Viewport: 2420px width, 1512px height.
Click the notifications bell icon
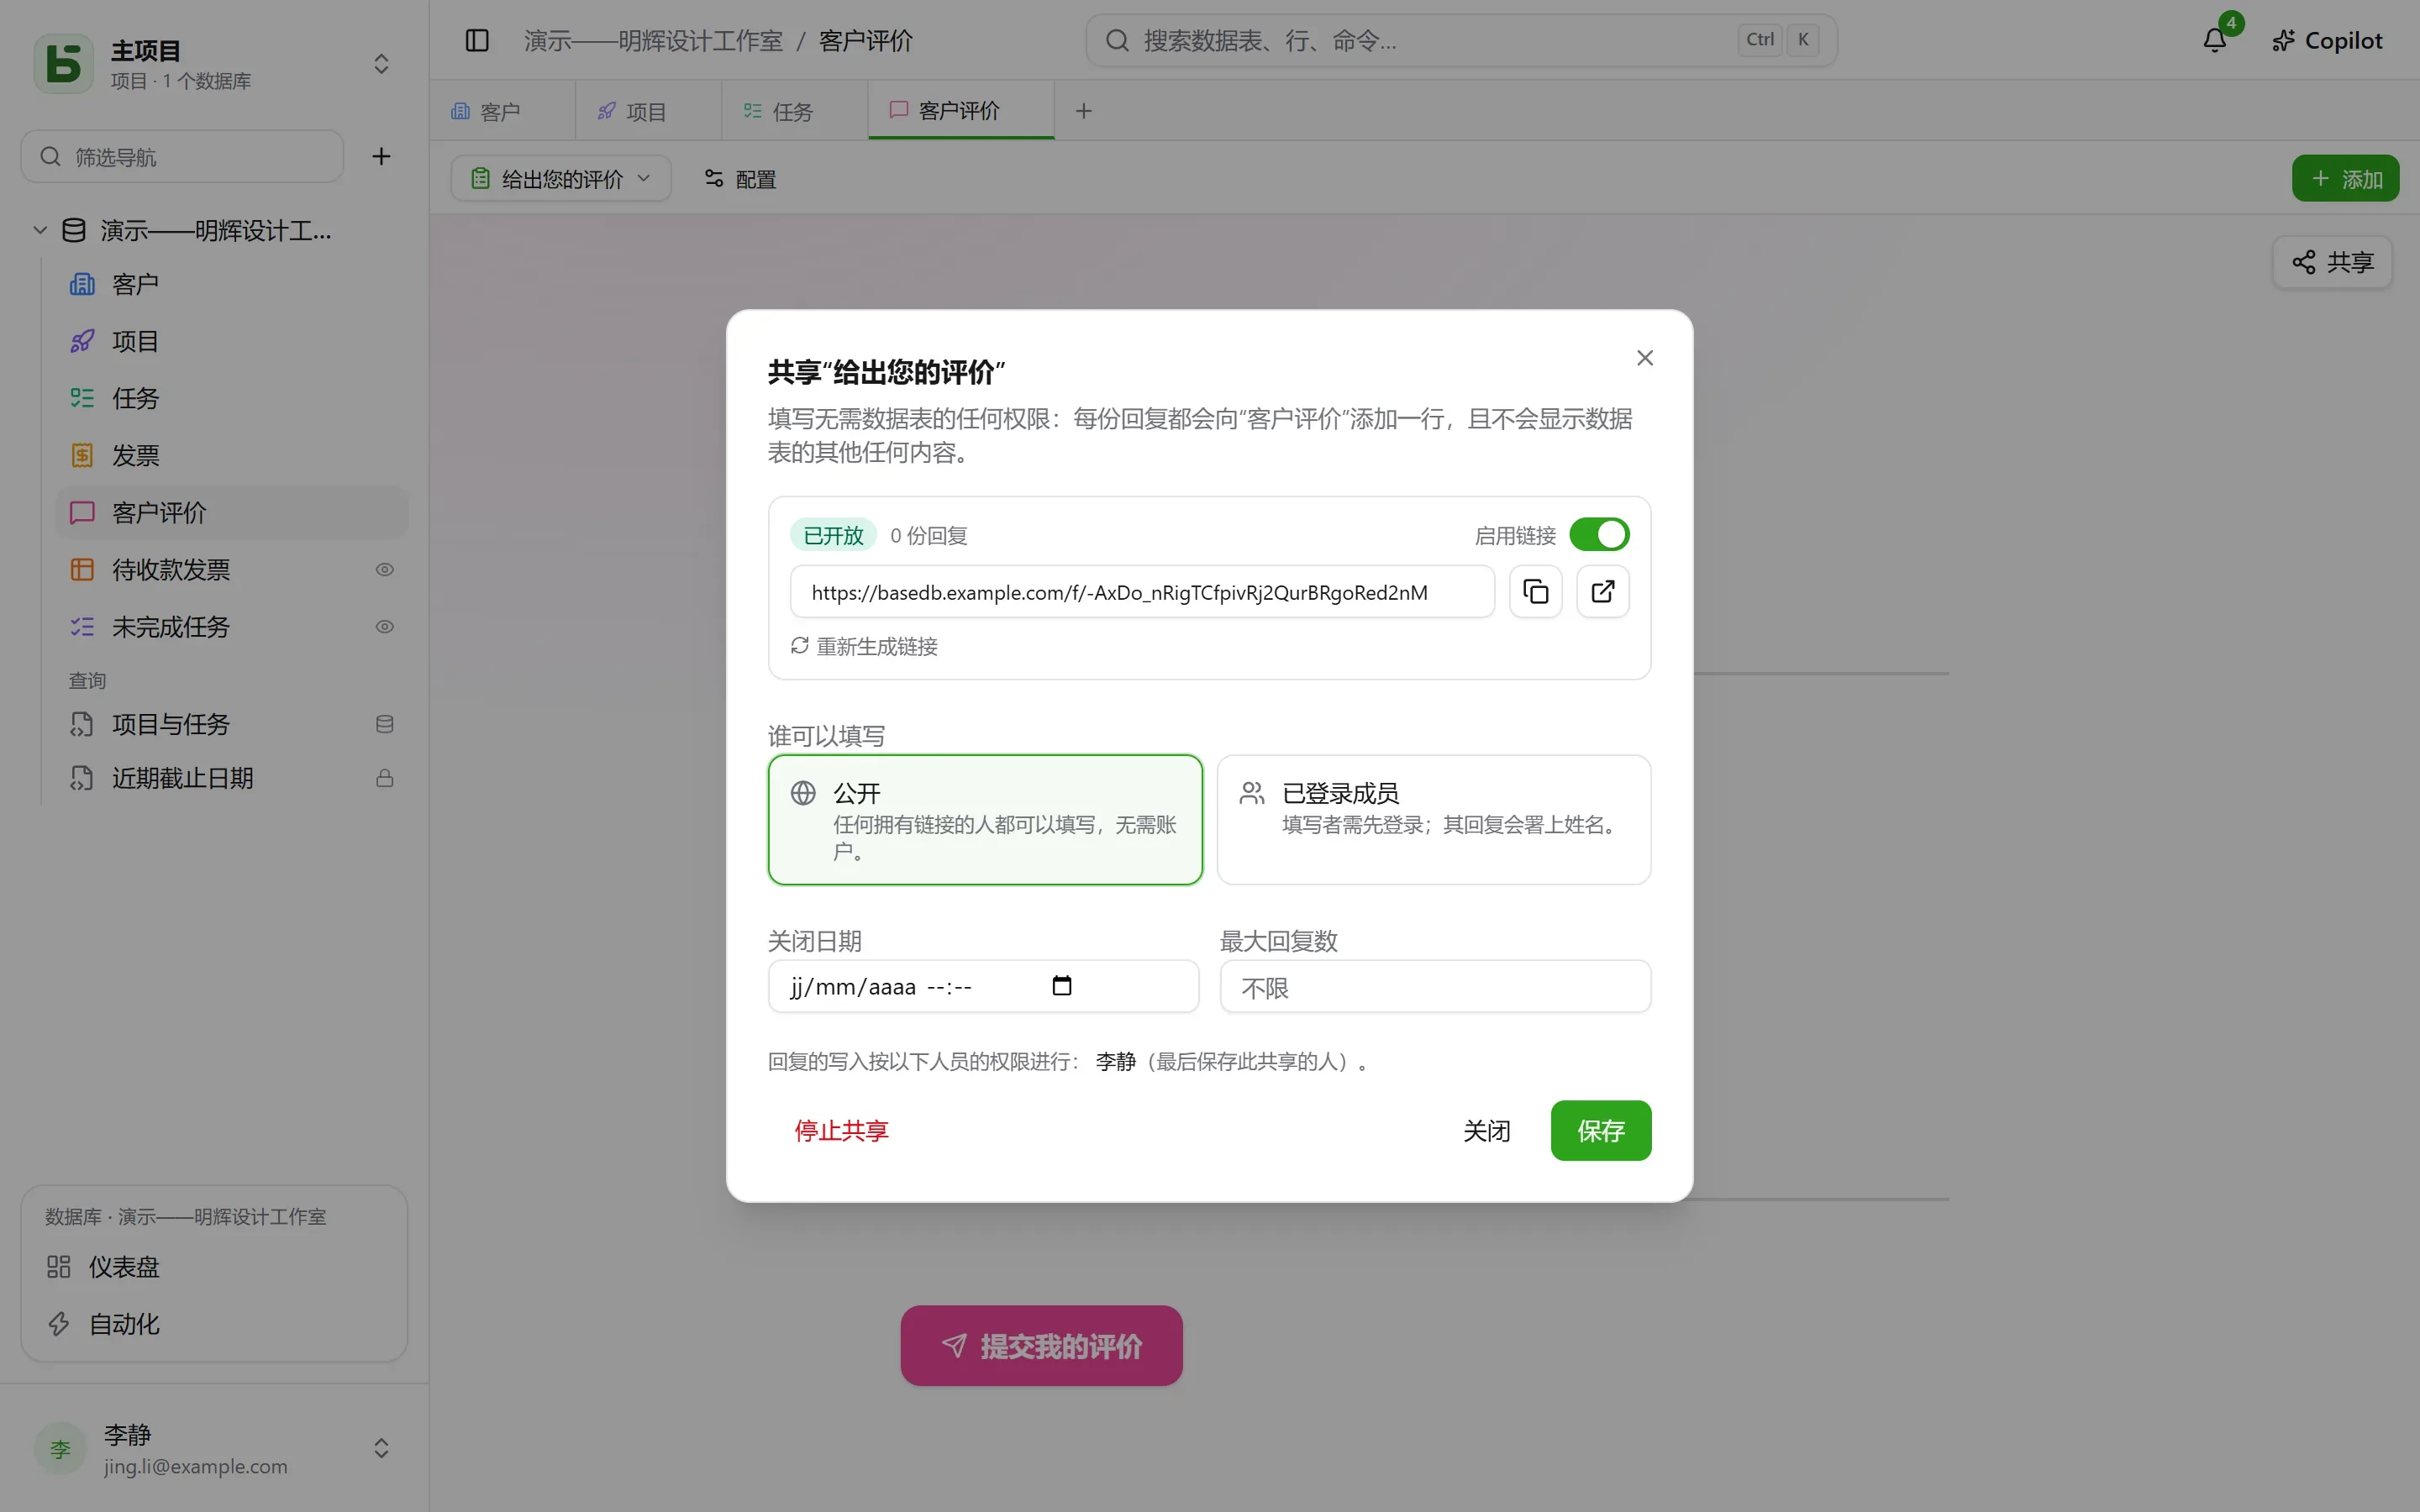(2214, 40)
